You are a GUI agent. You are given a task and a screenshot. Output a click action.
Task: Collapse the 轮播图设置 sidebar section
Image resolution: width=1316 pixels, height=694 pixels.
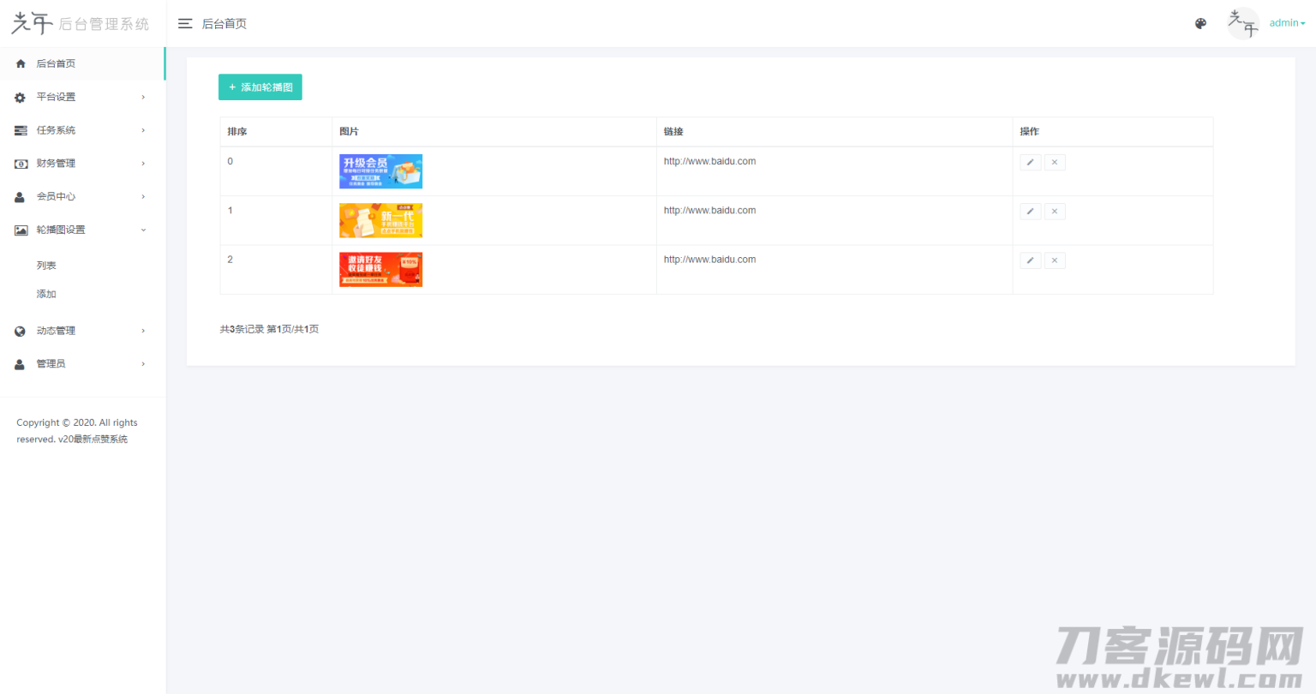[82, 230]
